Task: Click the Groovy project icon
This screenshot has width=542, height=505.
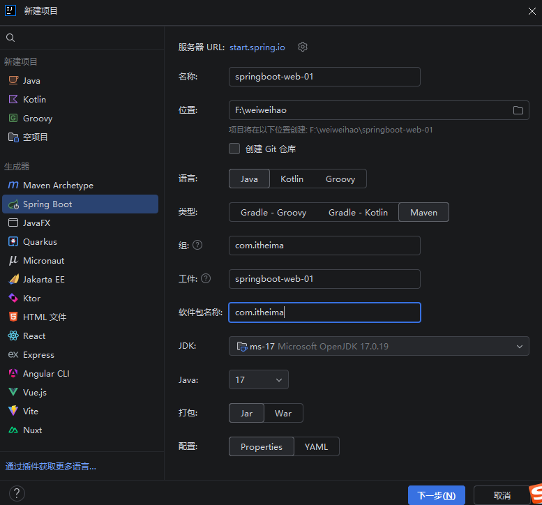Action: [13, 118]
